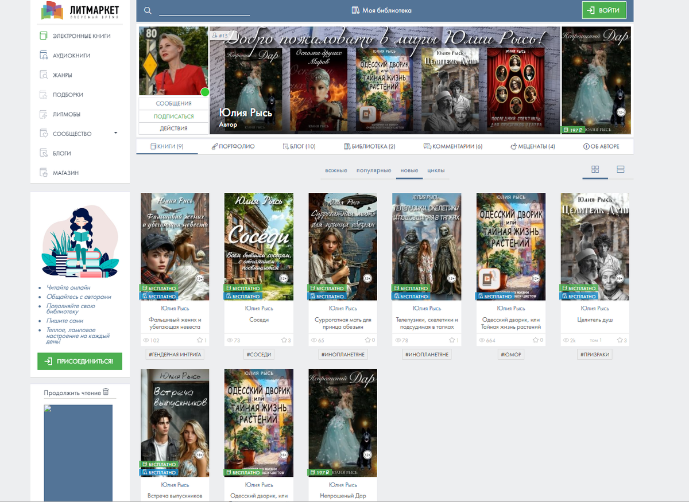Open Моя библиотека link
Screen dimensions: 689x502
coord(381,10)
